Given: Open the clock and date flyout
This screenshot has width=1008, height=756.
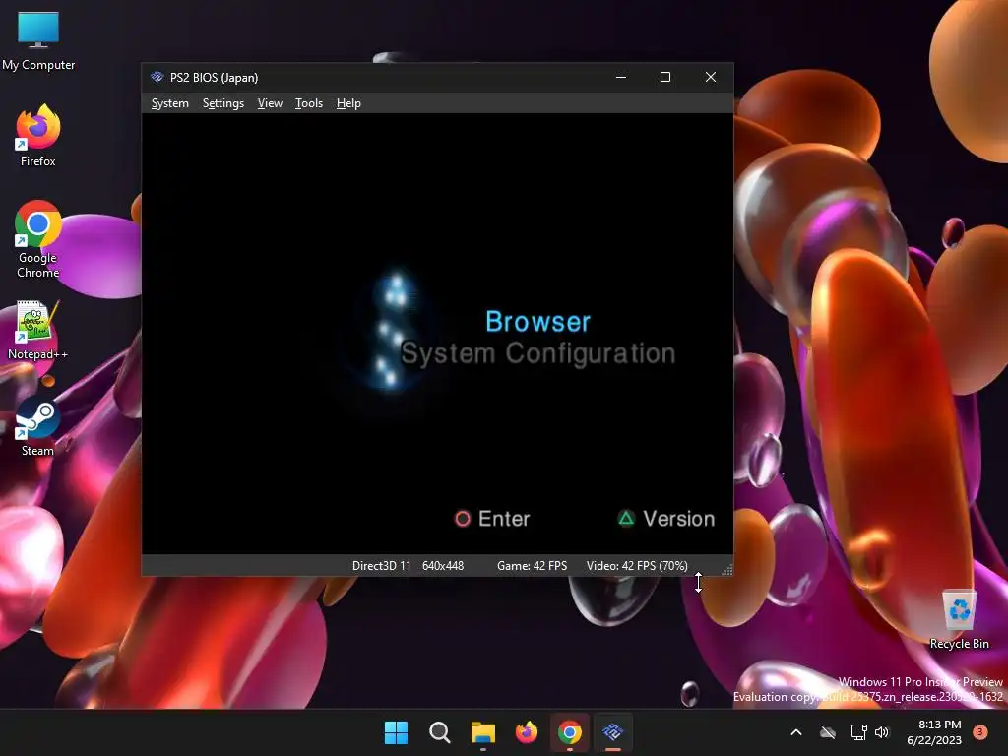Looking at the screenshot, I should [934, 732].
